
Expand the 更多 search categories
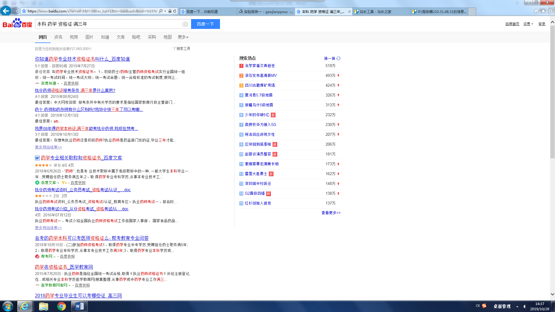tap(183, 37)
